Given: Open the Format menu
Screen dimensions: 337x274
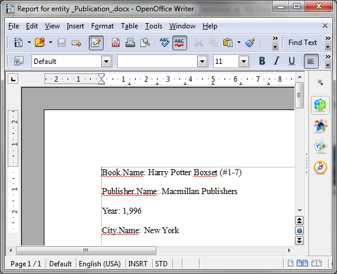Looking at the screenshot, I should pyautogui.click(x=102, y=26).
